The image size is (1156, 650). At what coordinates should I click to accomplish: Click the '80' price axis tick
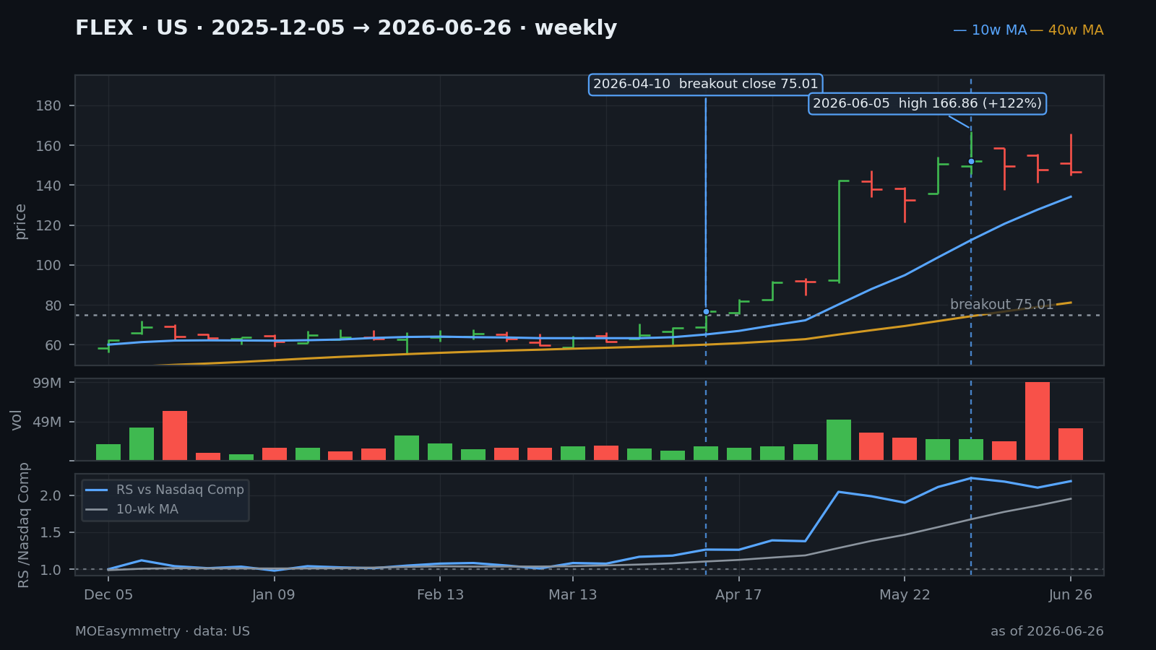(x=53, y=305)
